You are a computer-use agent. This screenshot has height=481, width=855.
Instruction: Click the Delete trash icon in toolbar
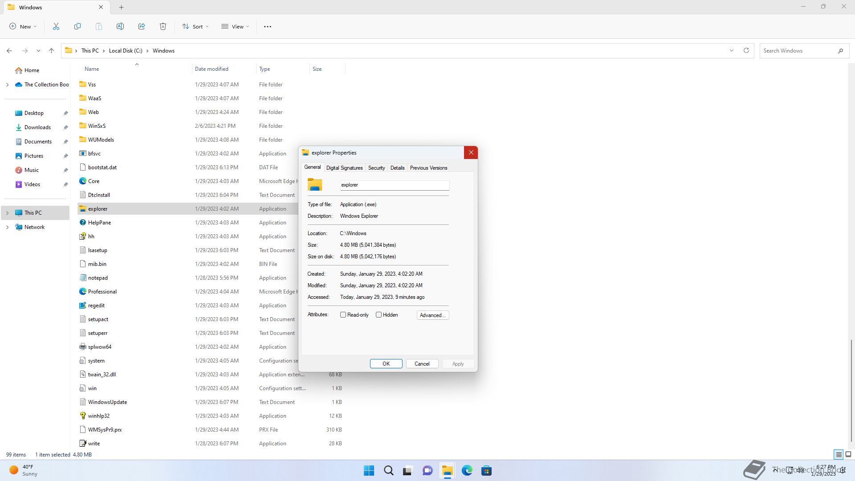tap(163, 27)
